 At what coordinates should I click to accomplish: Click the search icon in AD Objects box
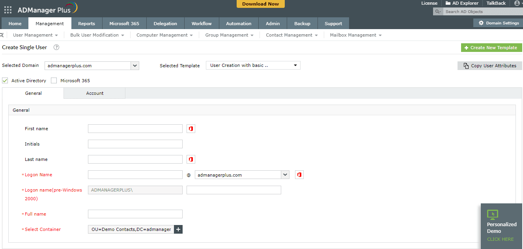coord(438,12)
